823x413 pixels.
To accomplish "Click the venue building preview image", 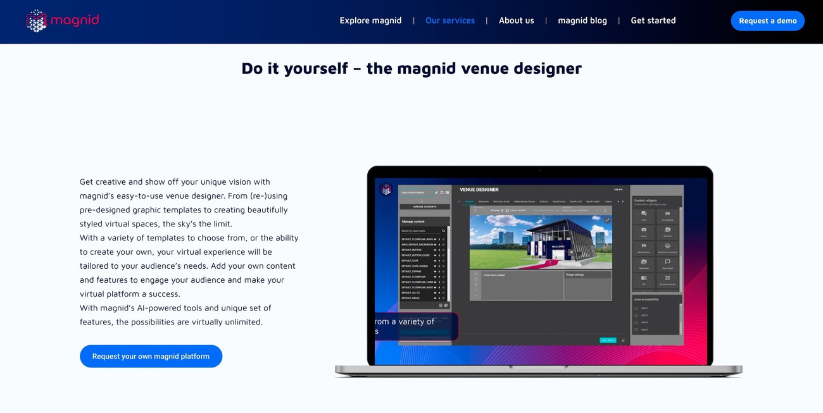I will tap(541, 242).
